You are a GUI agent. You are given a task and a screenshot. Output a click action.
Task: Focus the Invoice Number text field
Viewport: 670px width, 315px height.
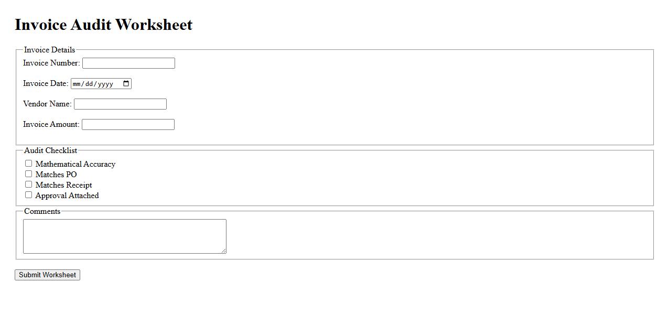128,63
